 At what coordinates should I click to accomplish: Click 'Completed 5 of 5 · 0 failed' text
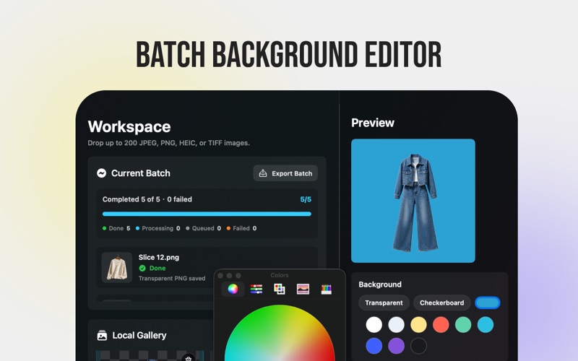[x=147, y=199]
